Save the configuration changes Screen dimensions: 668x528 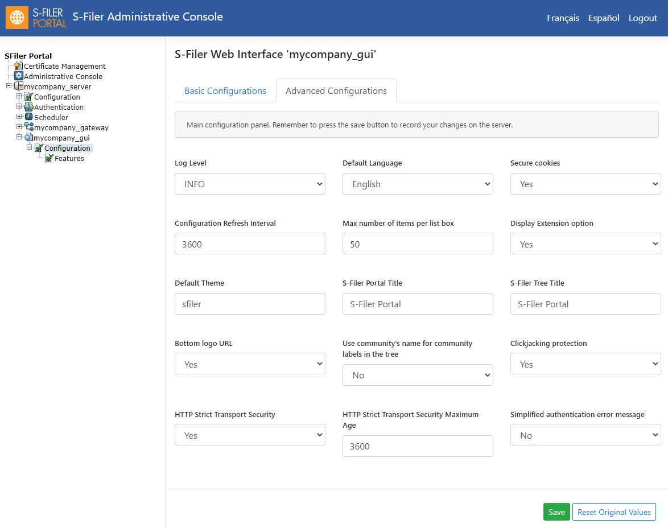click(x=556, y=512)
